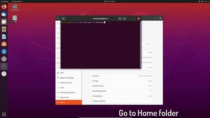Viewport: 210px width, 118px height.
Task: Open the Terminal title dropdown namanhcap@linux
Action: coord(101,19)
